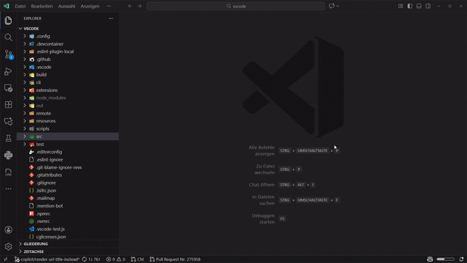The width and height of the screenshot is (467, 263).
Task: Synchronize changes 1↓ 76↑ in status bar
Action: (x=91, y=259)
